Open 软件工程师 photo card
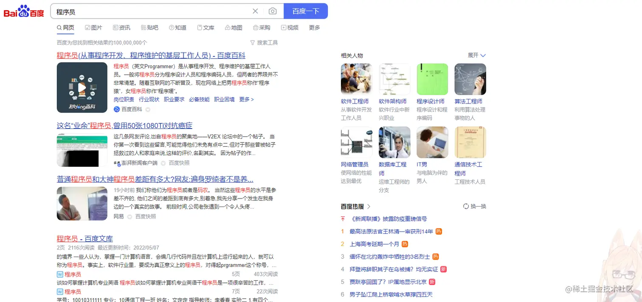Viewport: 642px width, 302px height. tap(357, 79)
